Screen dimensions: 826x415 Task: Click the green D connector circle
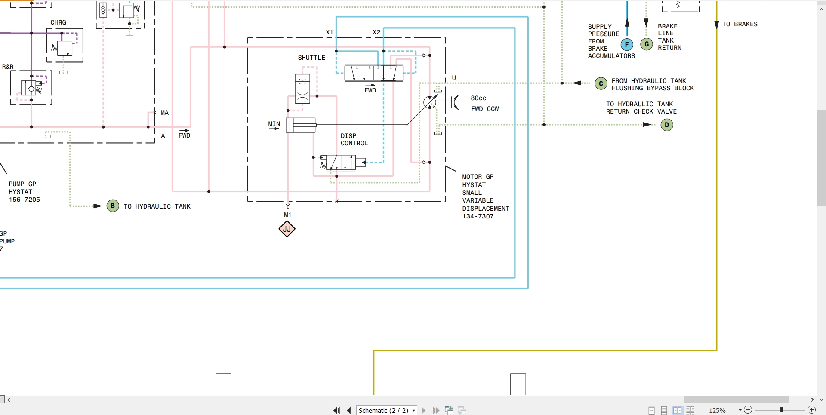pos(667,125)
